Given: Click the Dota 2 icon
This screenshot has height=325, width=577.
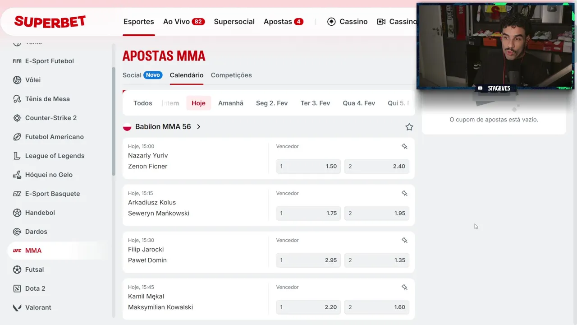Looking at the screenshot, I should (x=17, y=288).
